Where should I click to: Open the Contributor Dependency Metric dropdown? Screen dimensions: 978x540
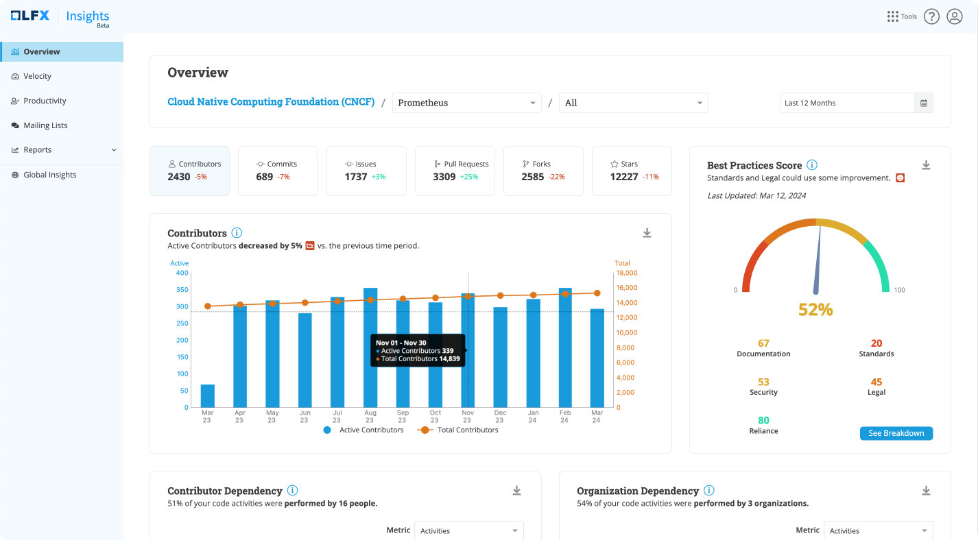[469, 530]
